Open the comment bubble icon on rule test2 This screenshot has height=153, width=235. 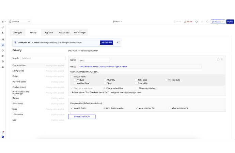(218, 60)
